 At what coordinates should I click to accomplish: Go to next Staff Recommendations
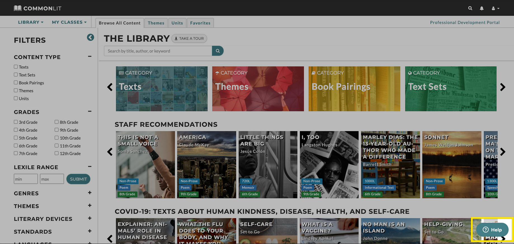503,152
